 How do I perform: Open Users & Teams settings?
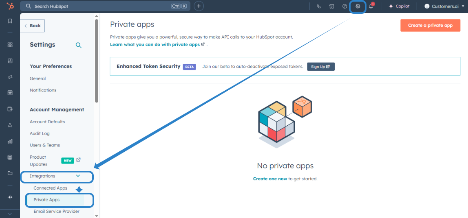tap(45, 145)
